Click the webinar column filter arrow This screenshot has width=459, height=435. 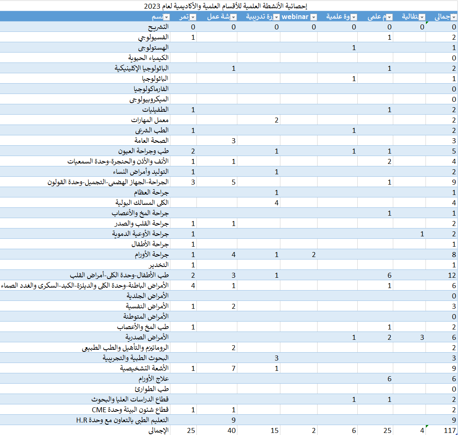point(313,17)
